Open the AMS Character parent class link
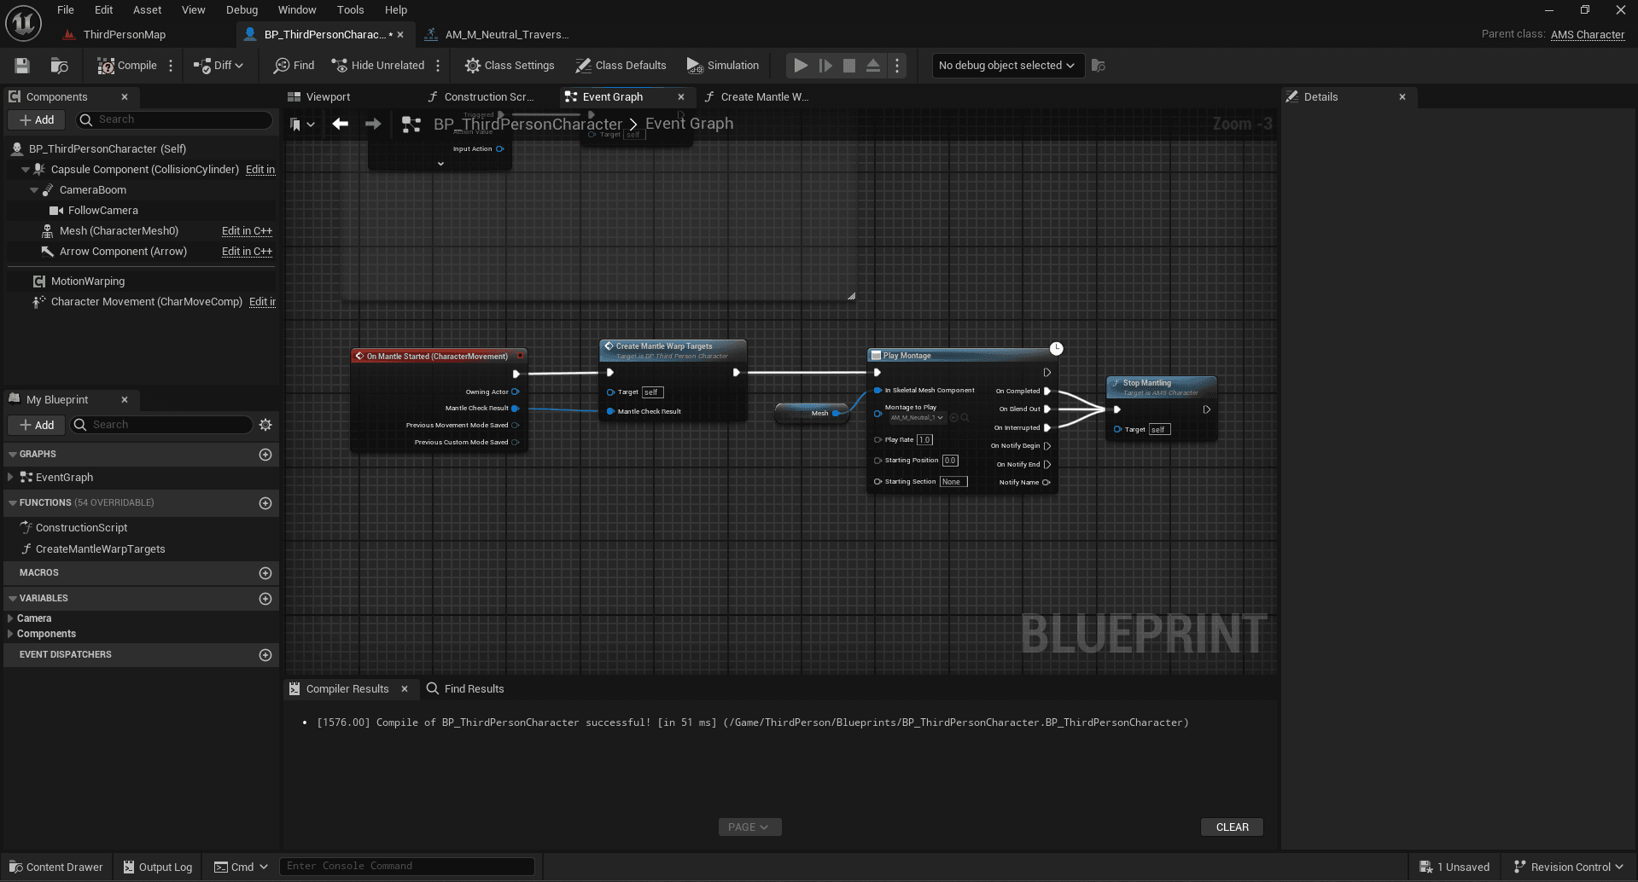 point(1587,35)
